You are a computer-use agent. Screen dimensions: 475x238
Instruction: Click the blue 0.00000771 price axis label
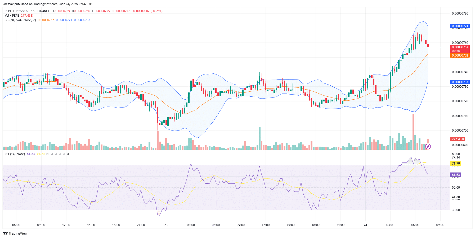[x=460, y=26]
